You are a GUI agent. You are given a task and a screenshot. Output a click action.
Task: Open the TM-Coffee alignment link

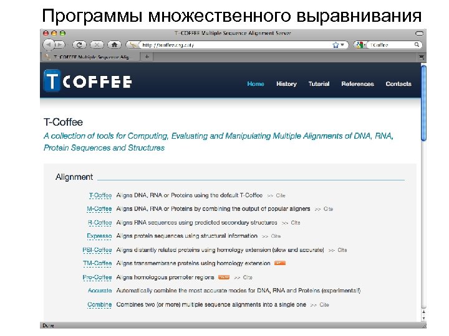97,263
